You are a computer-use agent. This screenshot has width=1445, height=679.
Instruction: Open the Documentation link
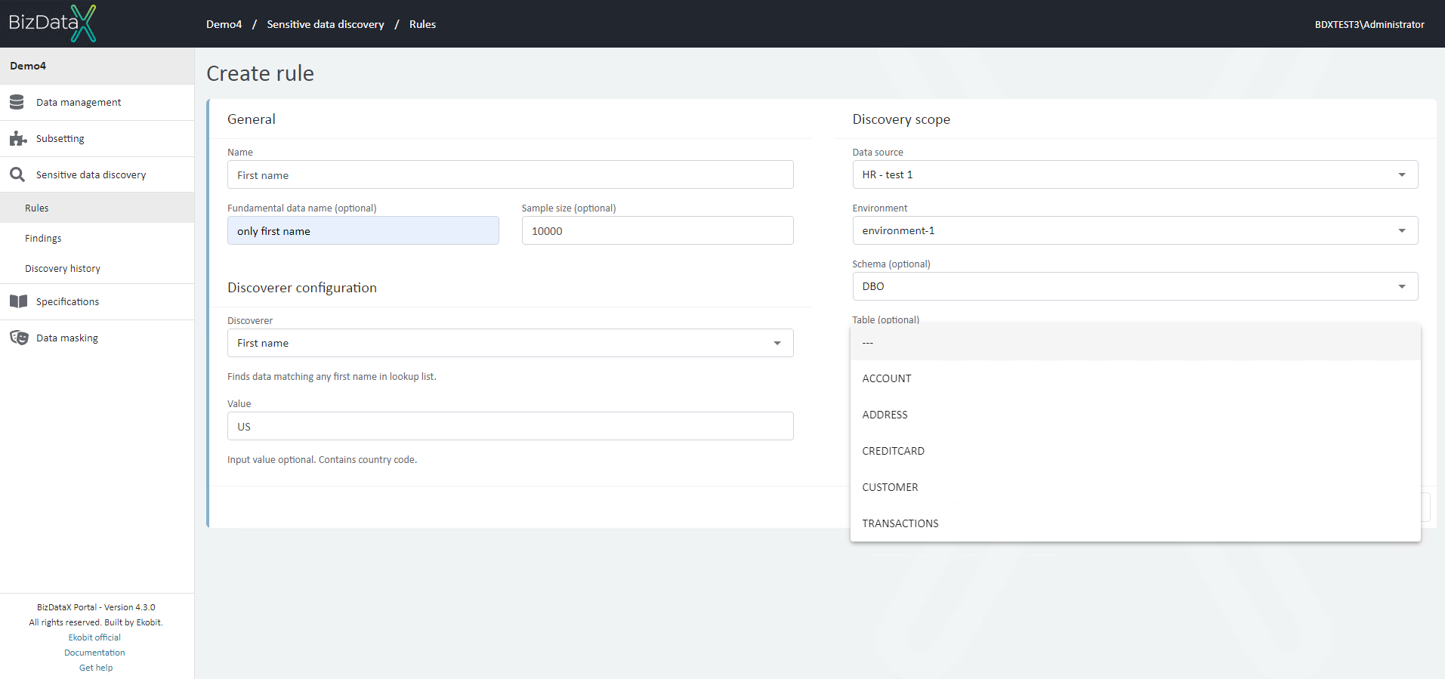pos(94,653)
